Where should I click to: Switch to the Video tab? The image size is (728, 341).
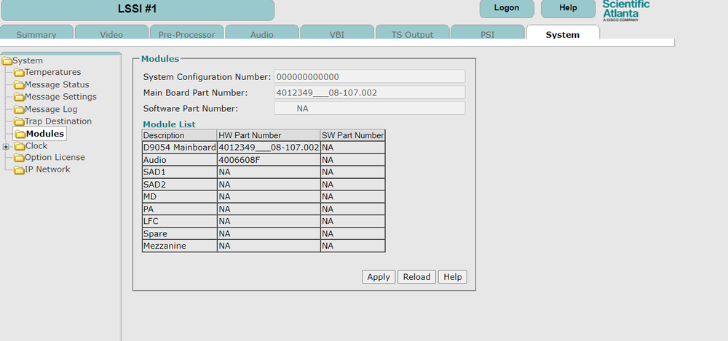coord(111,34)
